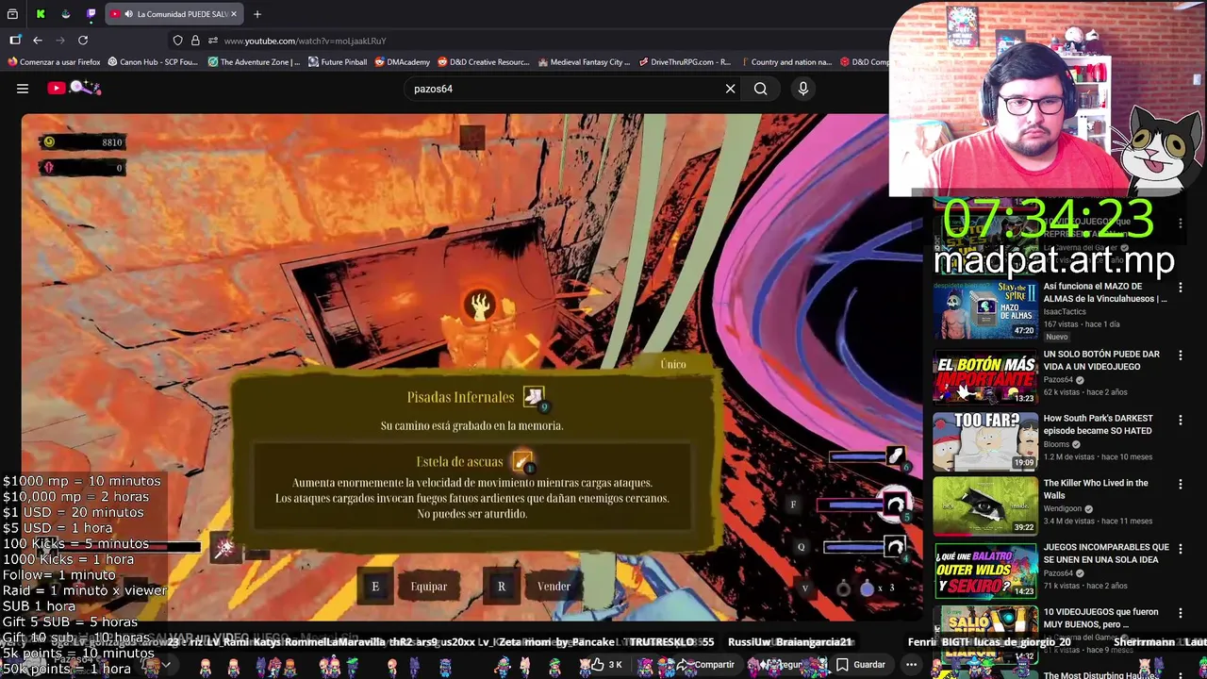Open a new browser tab
This screenshot has height=679, width=1207.
coord(257,14)
